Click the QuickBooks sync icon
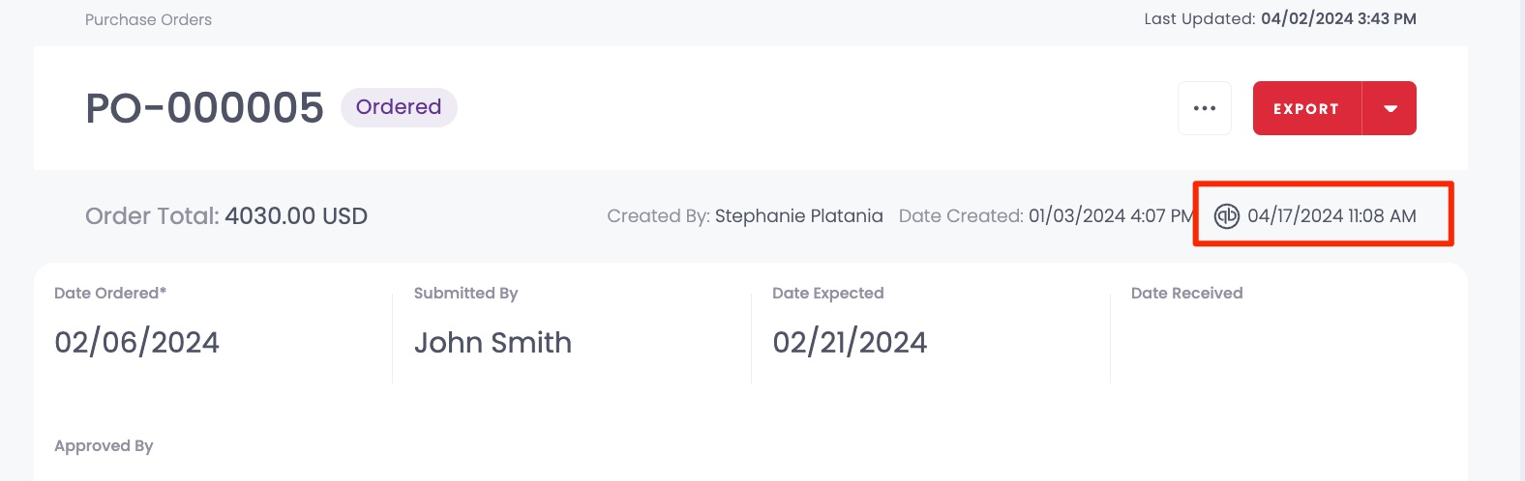 1226,216
